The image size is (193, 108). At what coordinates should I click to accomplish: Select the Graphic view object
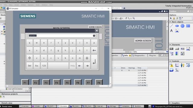(177, 31)
